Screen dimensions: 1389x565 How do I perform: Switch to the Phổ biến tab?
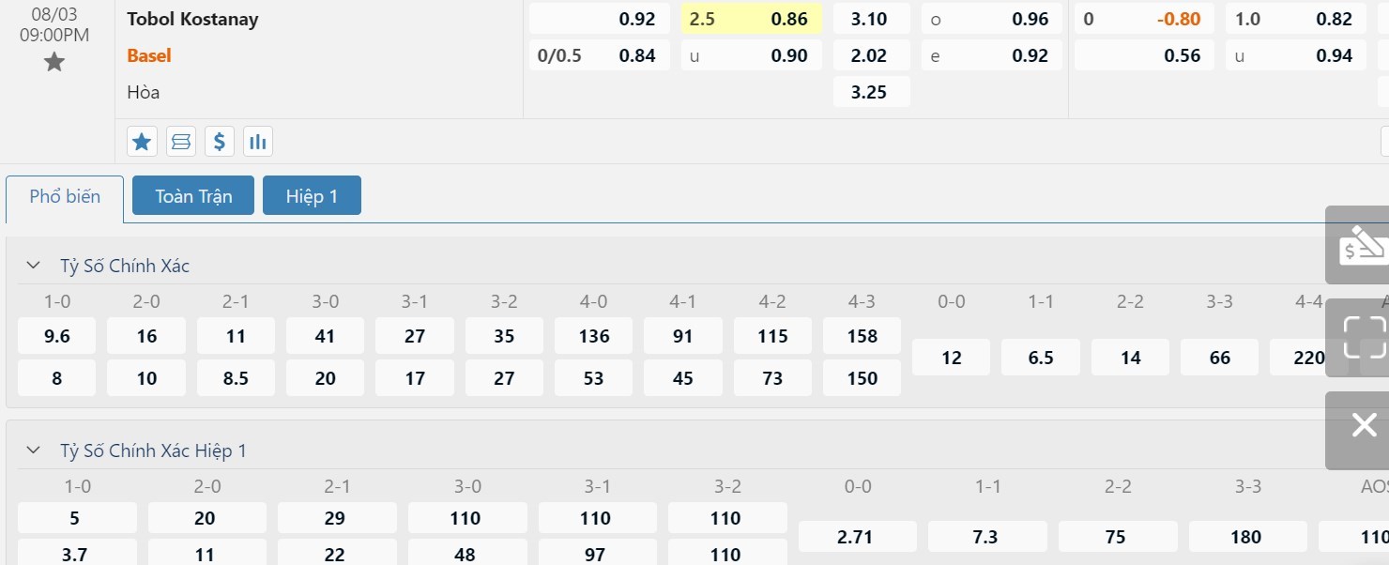point(65,197)
